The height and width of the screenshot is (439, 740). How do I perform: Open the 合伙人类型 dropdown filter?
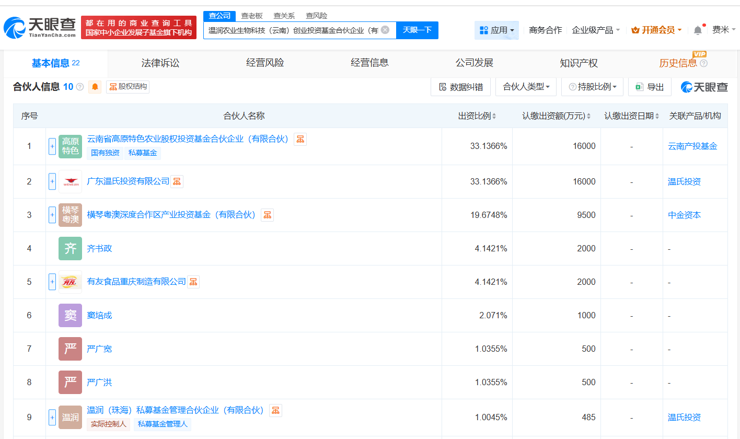coord(526,87)
